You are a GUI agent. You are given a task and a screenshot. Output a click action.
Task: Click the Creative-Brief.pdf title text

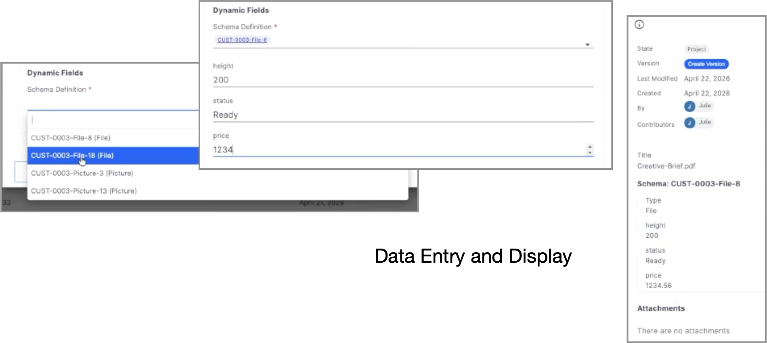click(x=666, y=166)
